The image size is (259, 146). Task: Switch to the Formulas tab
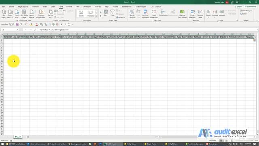pyautogui.click(x=35, y=7)
